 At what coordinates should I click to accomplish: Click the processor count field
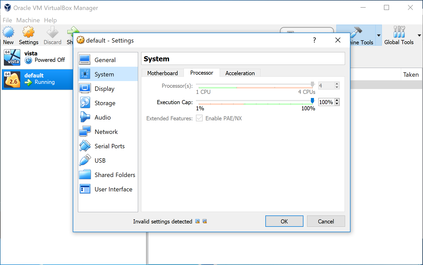[x=326, y=86]
